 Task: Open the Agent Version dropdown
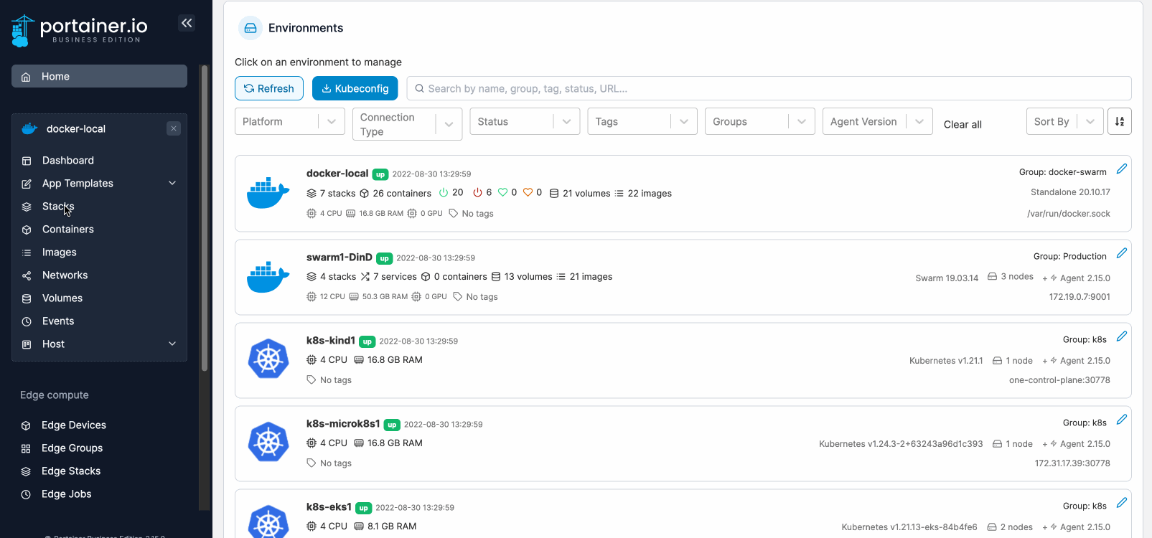pos(877,121)
